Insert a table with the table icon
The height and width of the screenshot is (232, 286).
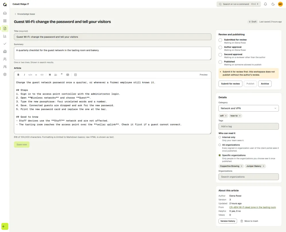click(x=68, y=75)
